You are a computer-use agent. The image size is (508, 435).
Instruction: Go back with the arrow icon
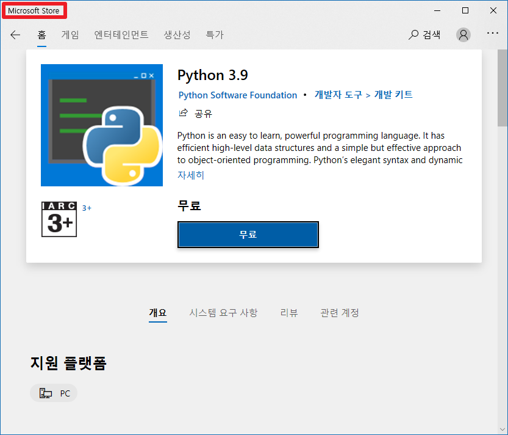pyautogui.click(x=15, y=35)
